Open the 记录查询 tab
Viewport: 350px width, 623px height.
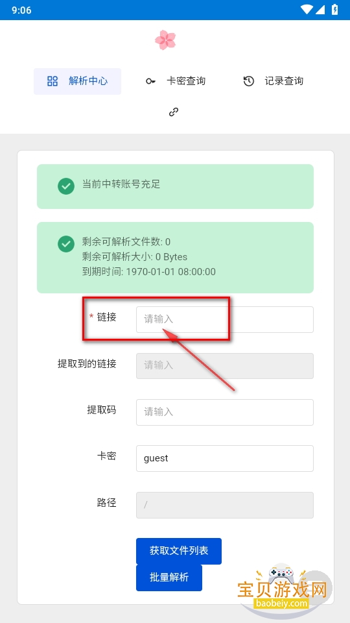[x=273, y=81]
